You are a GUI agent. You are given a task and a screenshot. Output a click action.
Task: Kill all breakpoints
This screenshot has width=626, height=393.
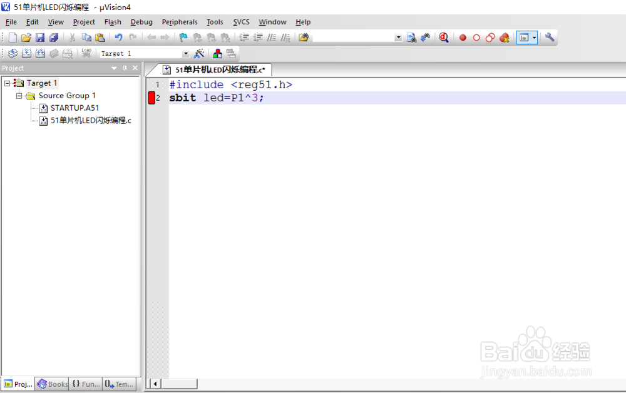[504, 38]
